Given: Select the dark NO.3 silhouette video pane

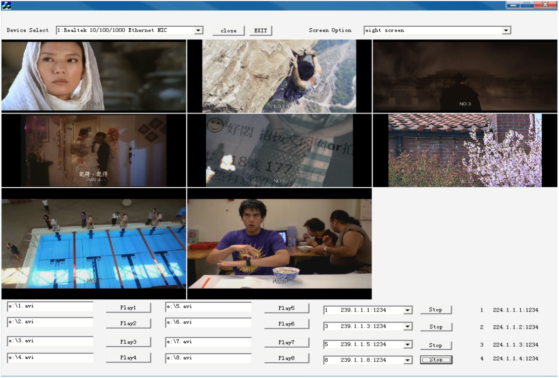Looking at the screenshot, I should click(x=465, y=76).
